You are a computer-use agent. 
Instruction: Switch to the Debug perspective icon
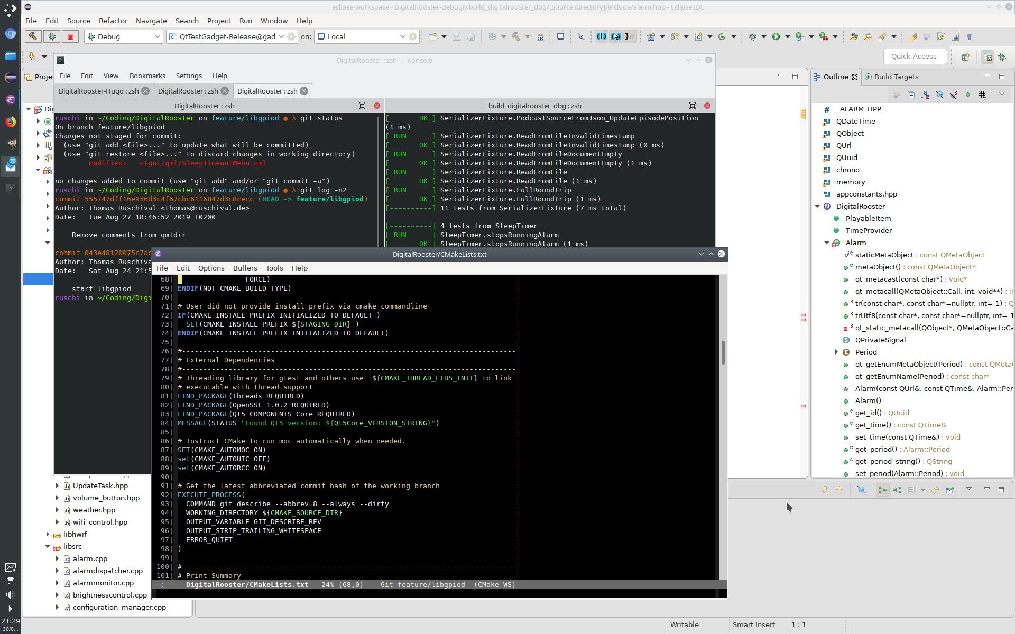click(1002, 57)
